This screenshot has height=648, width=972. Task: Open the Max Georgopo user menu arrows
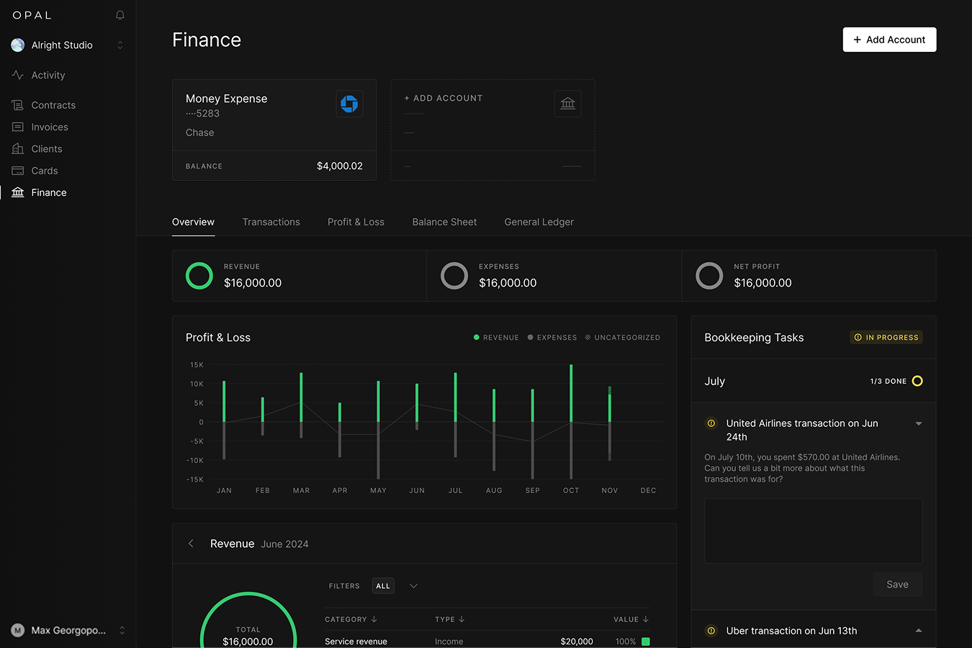(122, 631)
